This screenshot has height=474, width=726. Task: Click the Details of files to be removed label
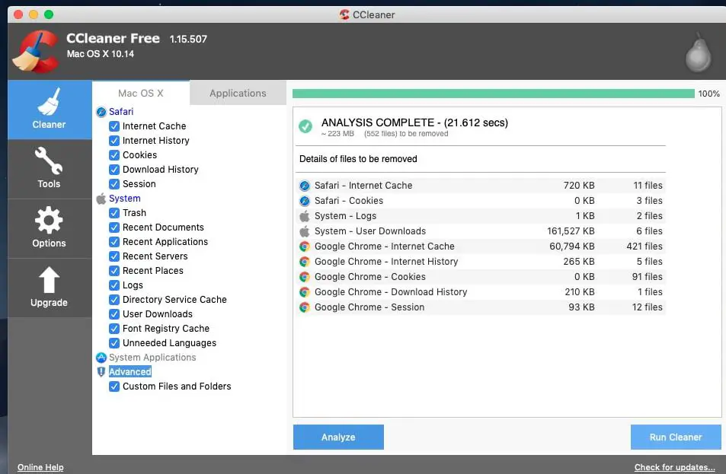tap(358, 159)
